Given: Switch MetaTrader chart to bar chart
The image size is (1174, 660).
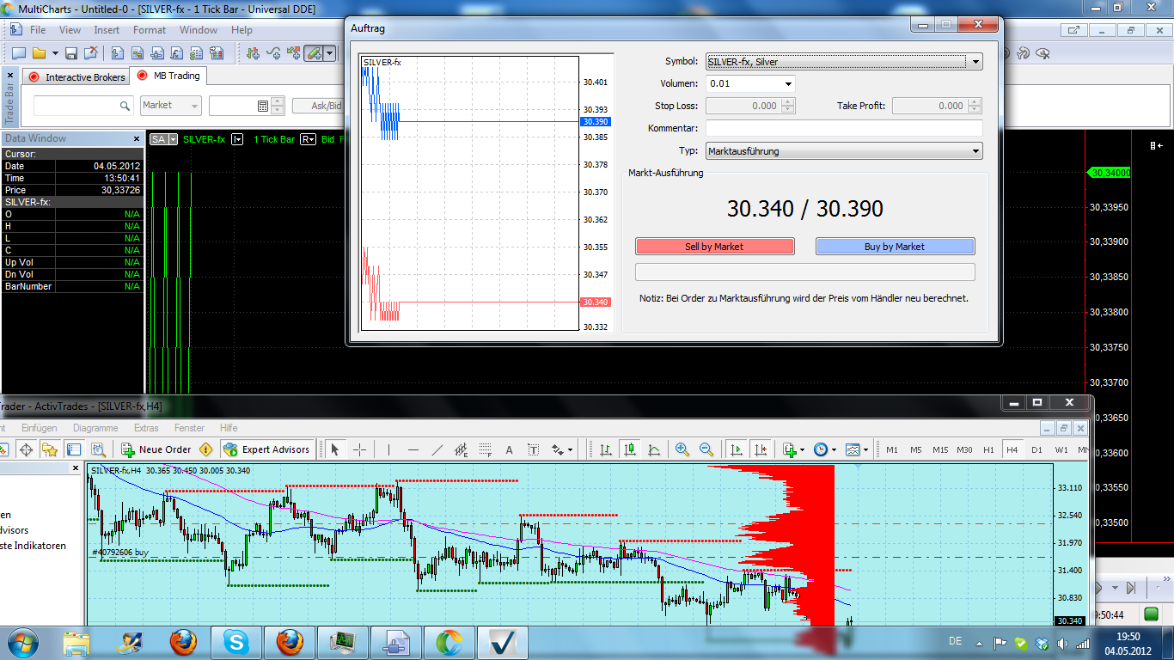Looking at the screenshot, I should tap(606, 449).
